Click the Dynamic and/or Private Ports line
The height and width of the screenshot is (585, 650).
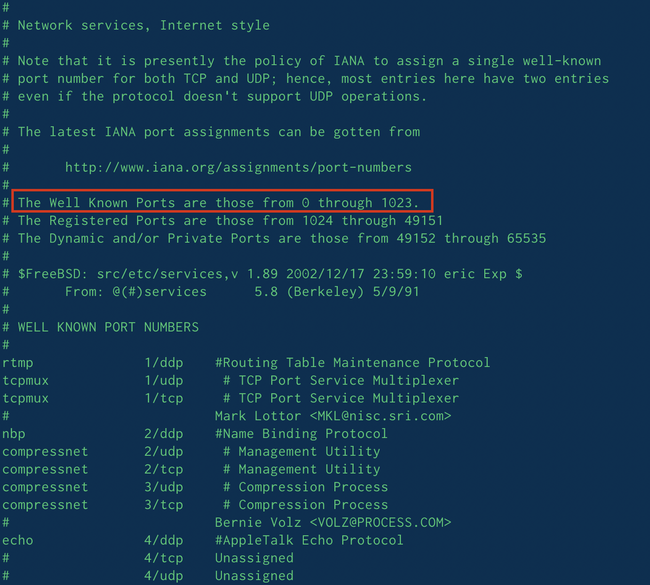282,238
